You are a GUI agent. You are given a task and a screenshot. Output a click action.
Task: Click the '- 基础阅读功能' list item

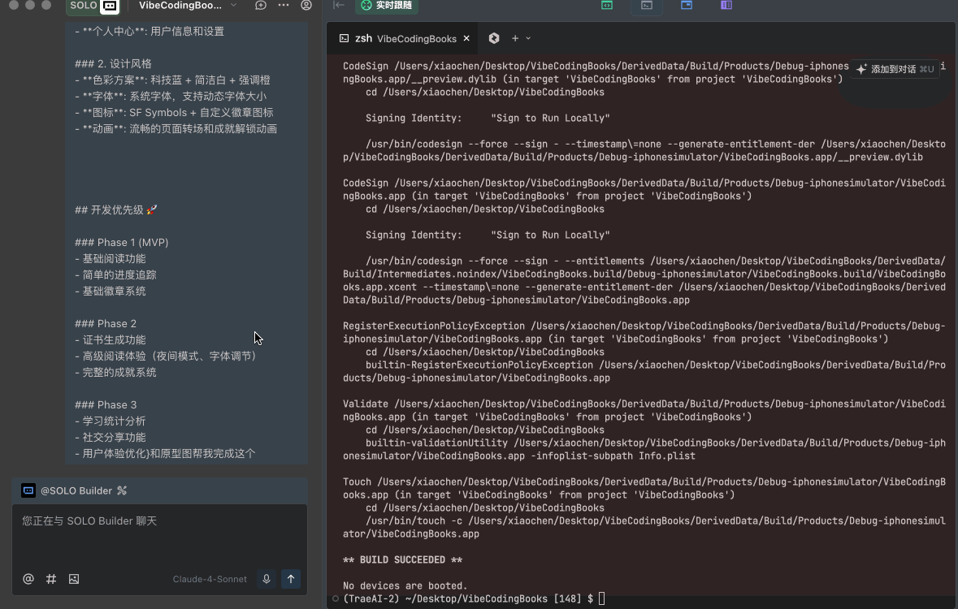tap(111, 259)
